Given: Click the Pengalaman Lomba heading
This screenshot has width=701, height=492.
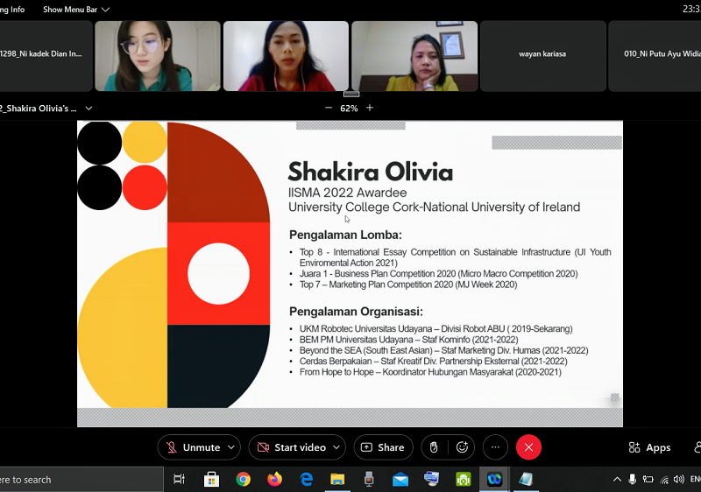Looking at the screenshot, I should click(345, 235).
